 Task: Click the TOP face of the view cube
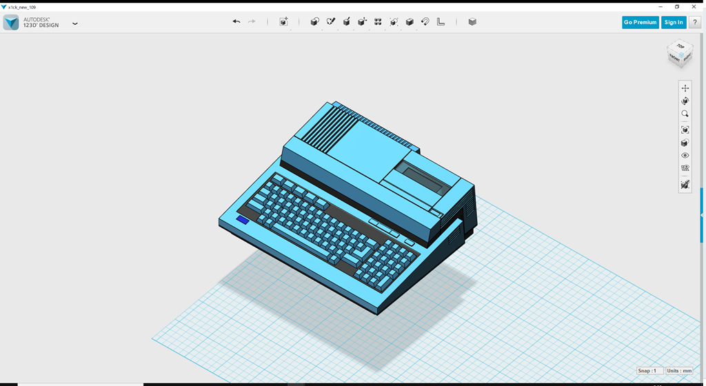(x=680, y=48)
